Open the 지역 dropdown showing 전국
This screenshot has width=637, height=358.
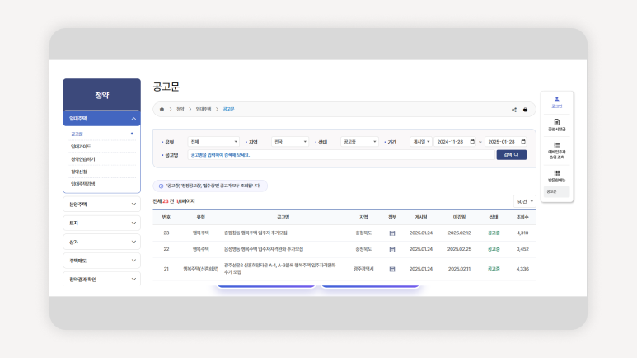[290, 142]
